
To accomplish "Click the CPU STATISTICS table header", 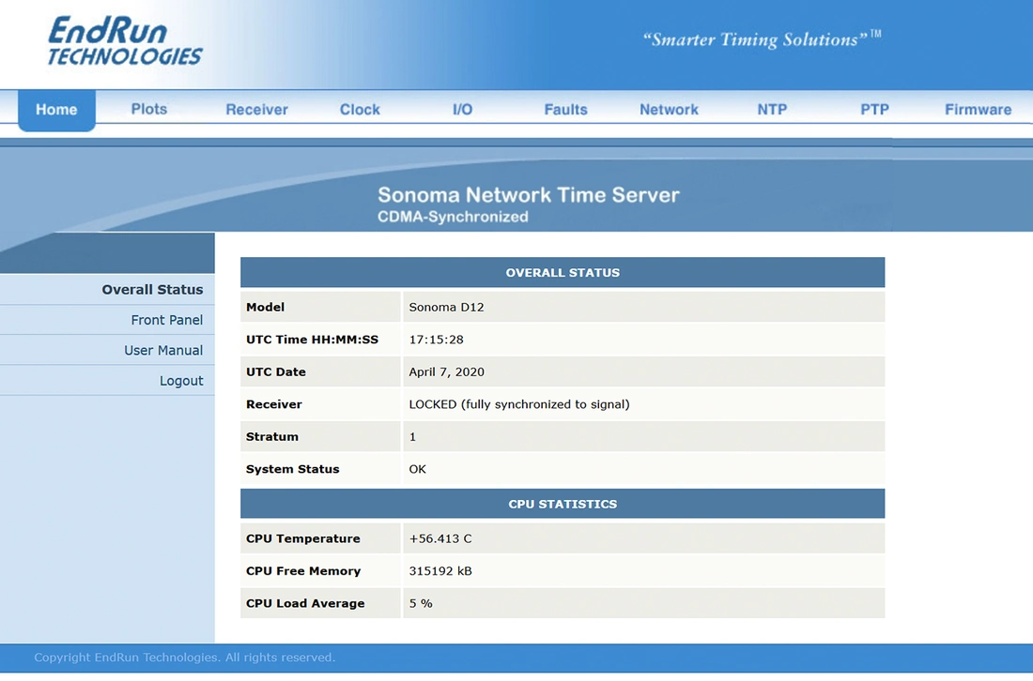I will tap(563, 504).
